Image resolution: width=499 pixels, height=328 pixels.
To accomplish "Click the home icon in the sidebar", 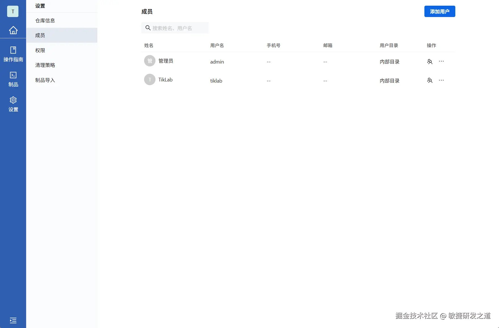I will point(13,30).
